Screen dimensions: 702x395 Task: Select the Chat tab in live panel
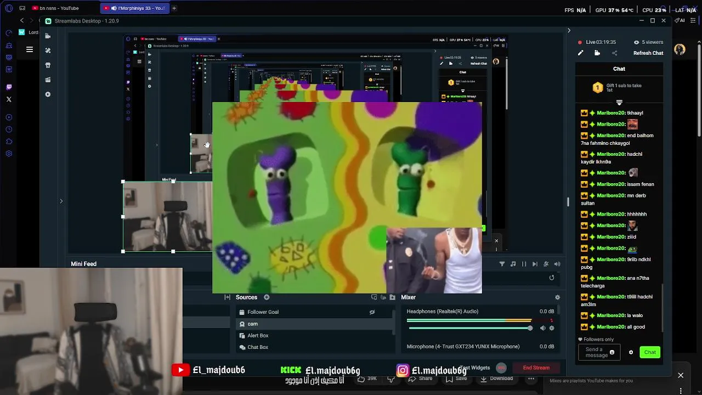tap(619, 69)
